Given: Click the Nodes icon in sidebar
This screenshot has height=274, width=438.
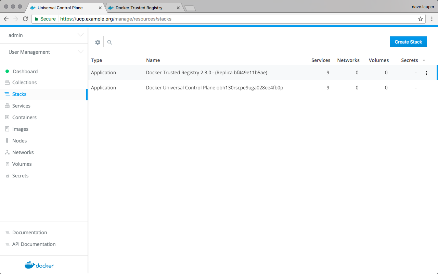Looking at the screenshot, I should pos(7,141).
